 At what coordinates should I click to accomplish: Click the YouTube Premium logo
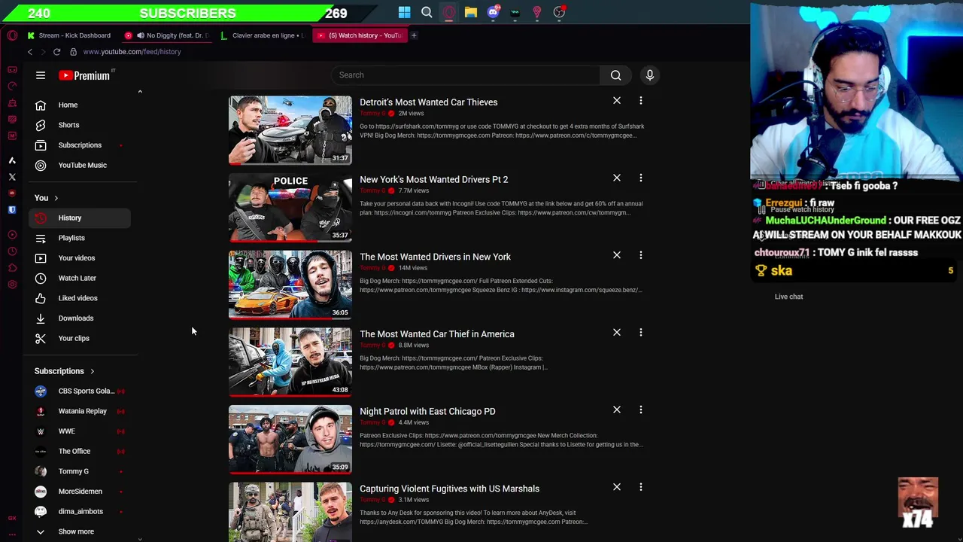[85, 75]
